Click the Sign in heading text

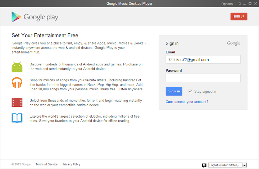(172, 44)
